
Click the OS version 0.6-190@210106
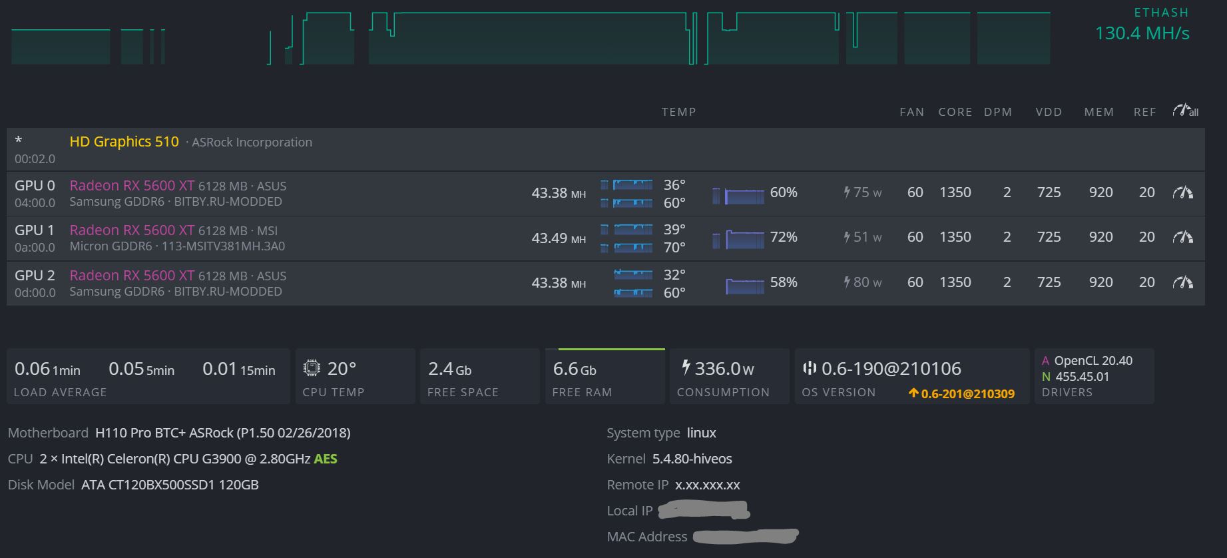891,368
